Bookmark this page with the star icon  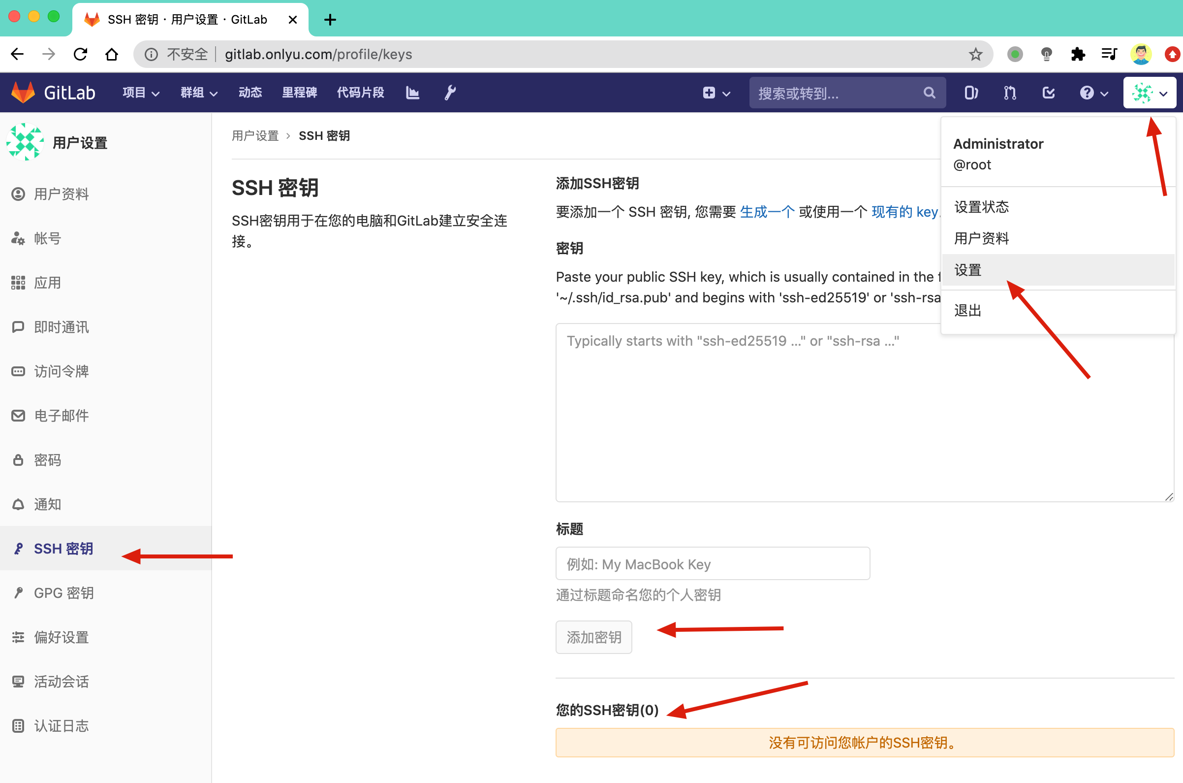[975, 54]
